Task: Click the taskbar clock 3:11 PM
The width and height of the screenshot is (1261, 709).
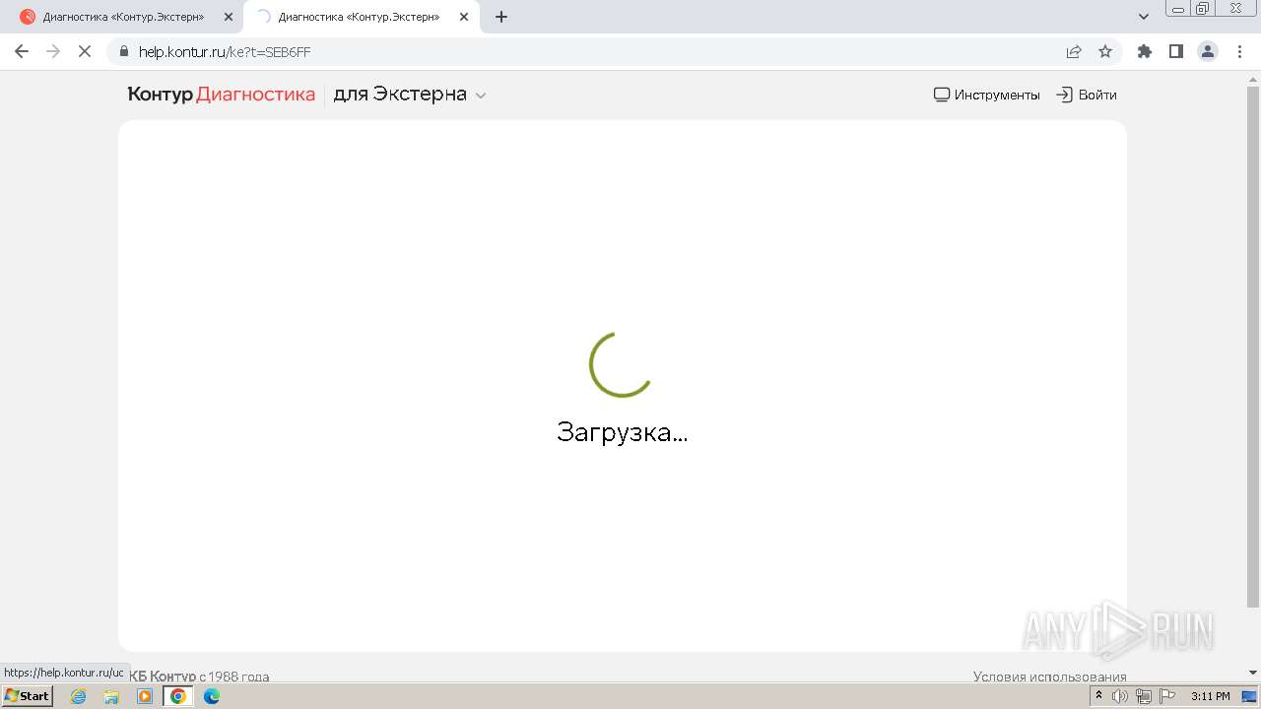Action: point(1211,696)
